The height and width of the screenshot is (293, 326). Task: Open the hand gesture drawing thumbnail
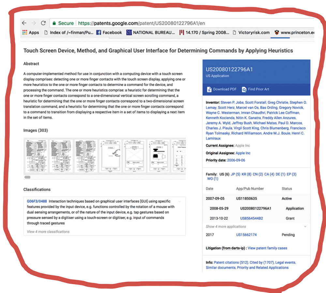click(x=111, y=156)
